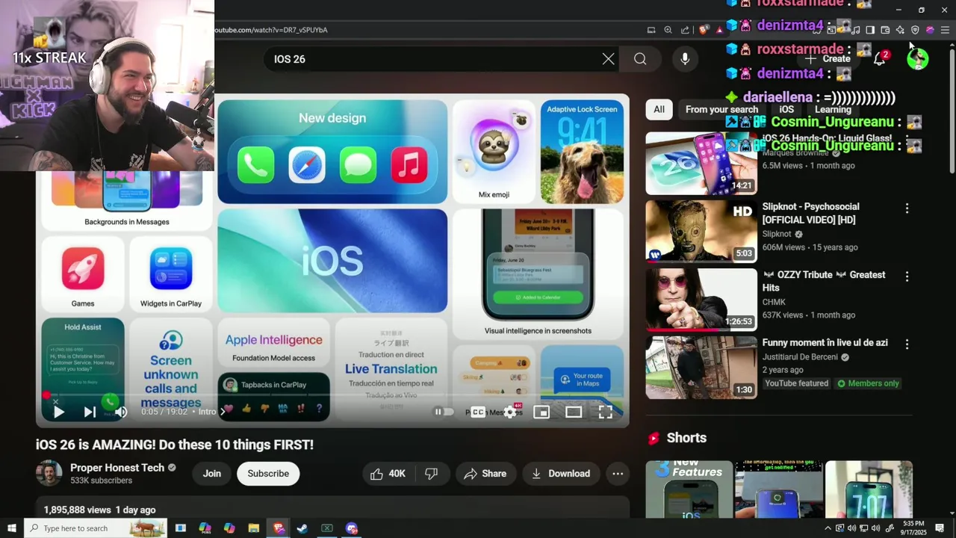Toggle theater mode view

[574, 412]
